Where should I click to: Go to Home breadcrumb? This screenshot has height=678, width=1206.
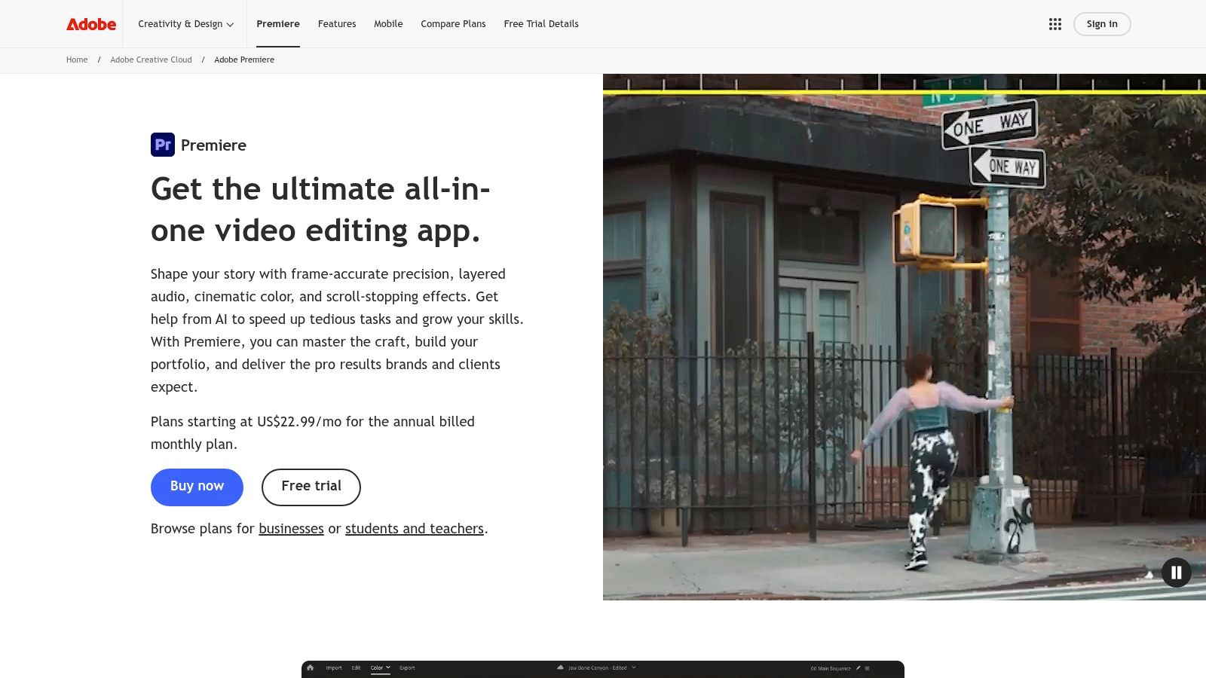(x=77, y=60)
